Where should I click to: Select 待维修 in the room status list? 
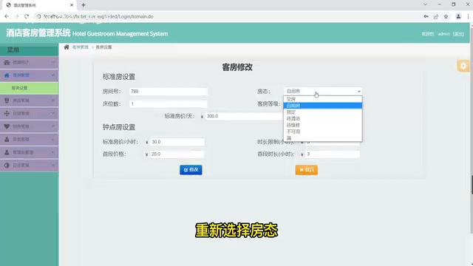point(322,125)
